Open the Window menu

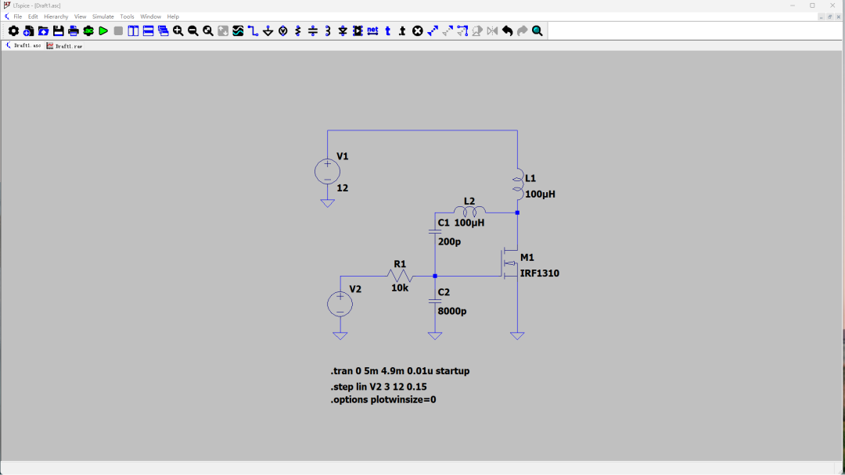tap(150, 16)
